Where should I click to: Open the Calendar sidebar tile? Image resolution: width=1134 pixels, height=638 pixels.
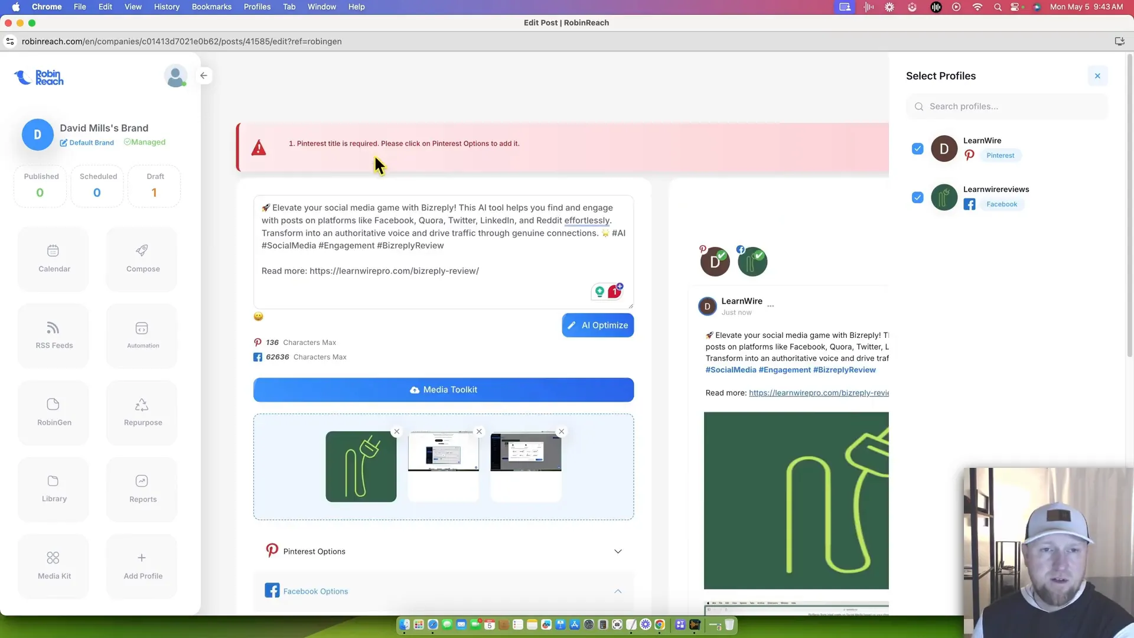(54, 259)
